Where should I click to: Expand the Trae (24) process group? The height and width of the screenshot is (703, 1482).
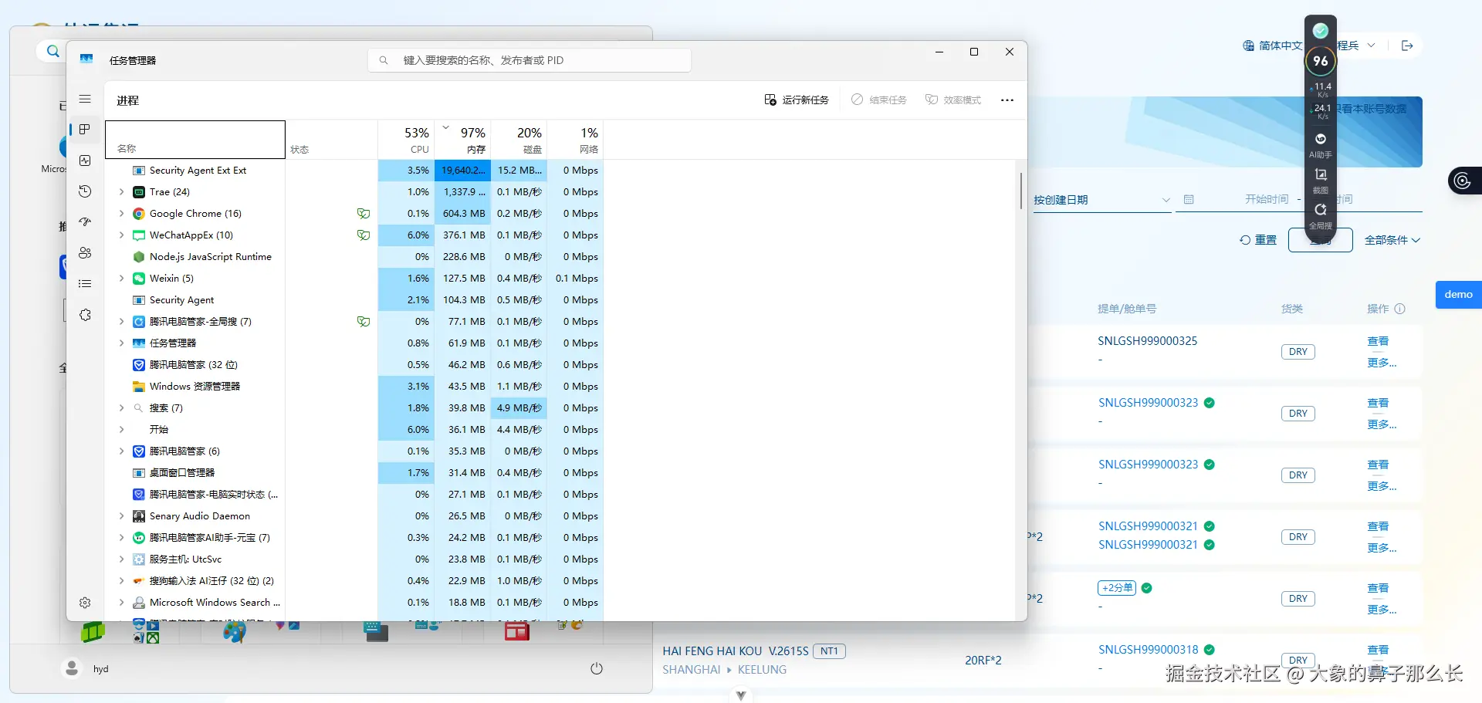point(121,191)
